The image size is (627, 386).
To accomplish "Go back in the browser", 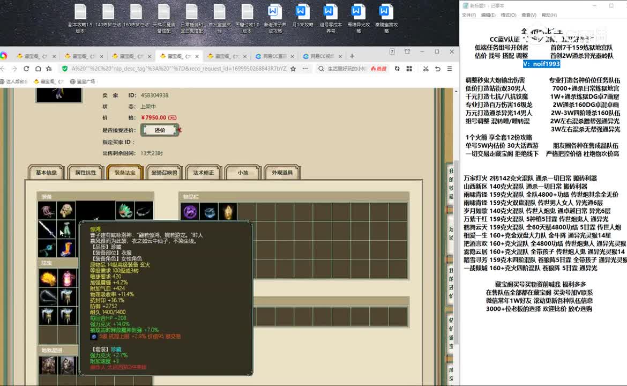I will click(x=3, y=69).
